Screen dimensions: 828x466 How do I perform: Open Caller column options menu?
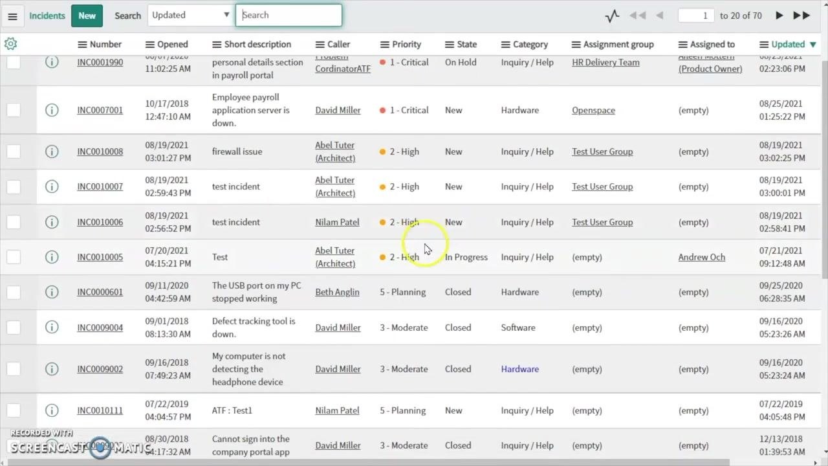tap(320, 45)
